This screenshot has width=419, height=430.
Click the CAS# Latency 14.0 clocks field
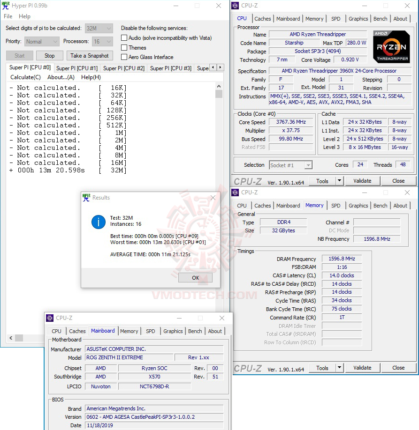coord(342,275)
